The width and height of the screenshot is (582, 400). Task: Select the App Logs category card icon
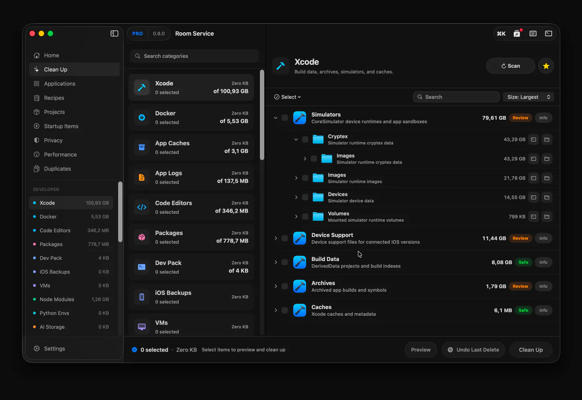142,177
